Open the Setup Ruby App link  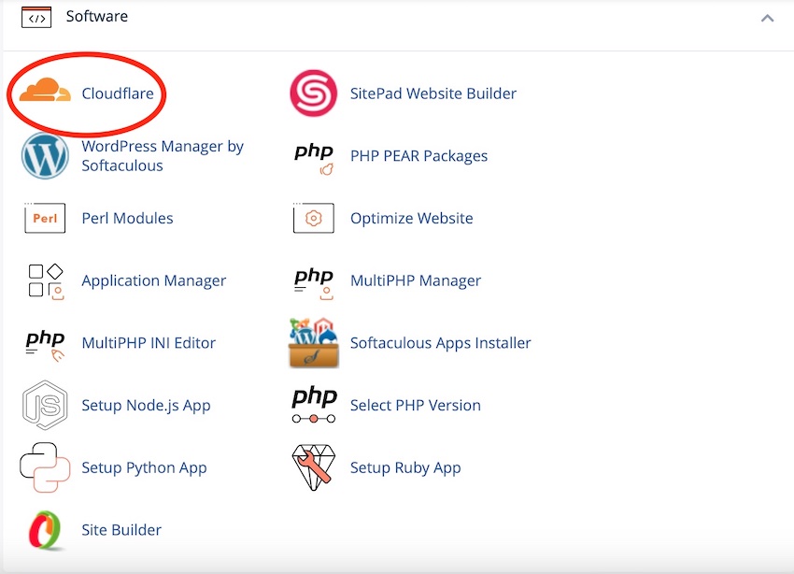click(405, 467)
